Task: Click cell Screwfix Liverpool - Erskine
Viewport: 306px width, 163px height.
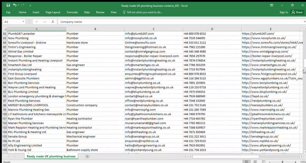Action: tap(37, 43)
